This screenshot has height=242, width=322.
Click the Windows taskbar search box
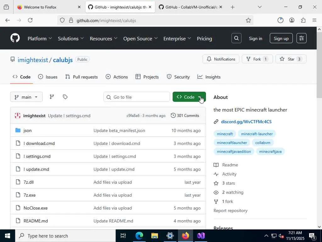point(65,236)
